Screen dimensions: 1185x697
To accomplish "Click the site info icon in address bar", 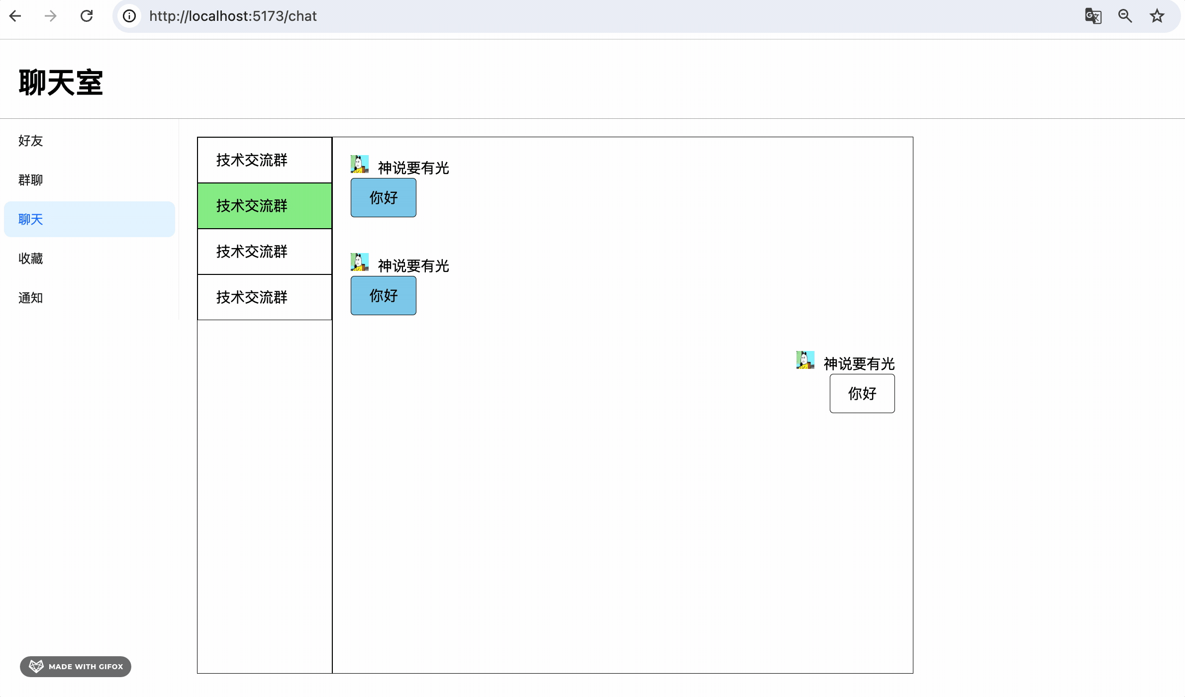I will point(129,16).
